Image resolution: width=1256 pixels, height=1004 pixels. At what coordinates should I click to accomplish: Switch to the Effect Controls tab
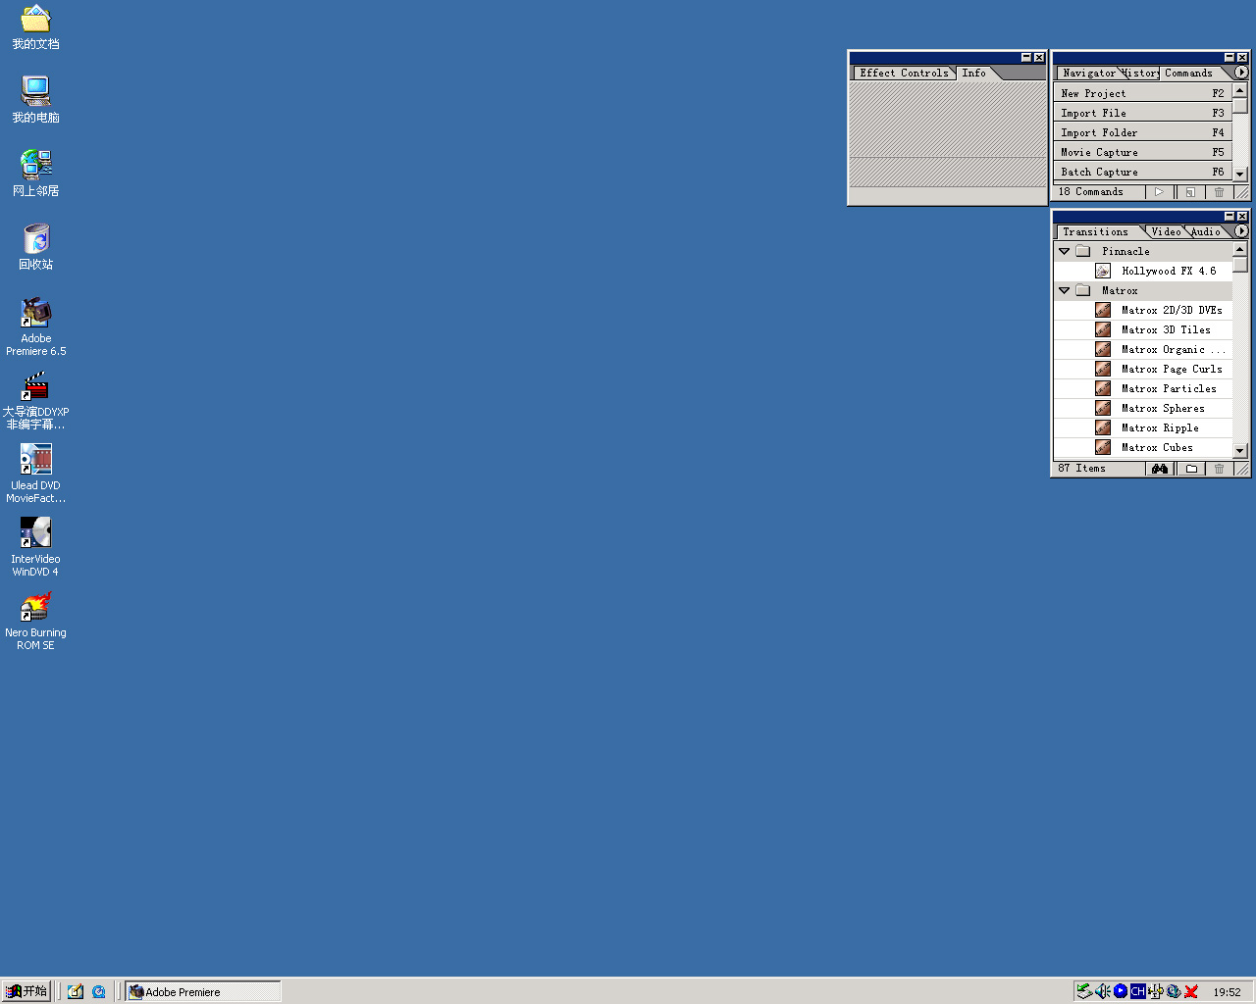[904, 73]
